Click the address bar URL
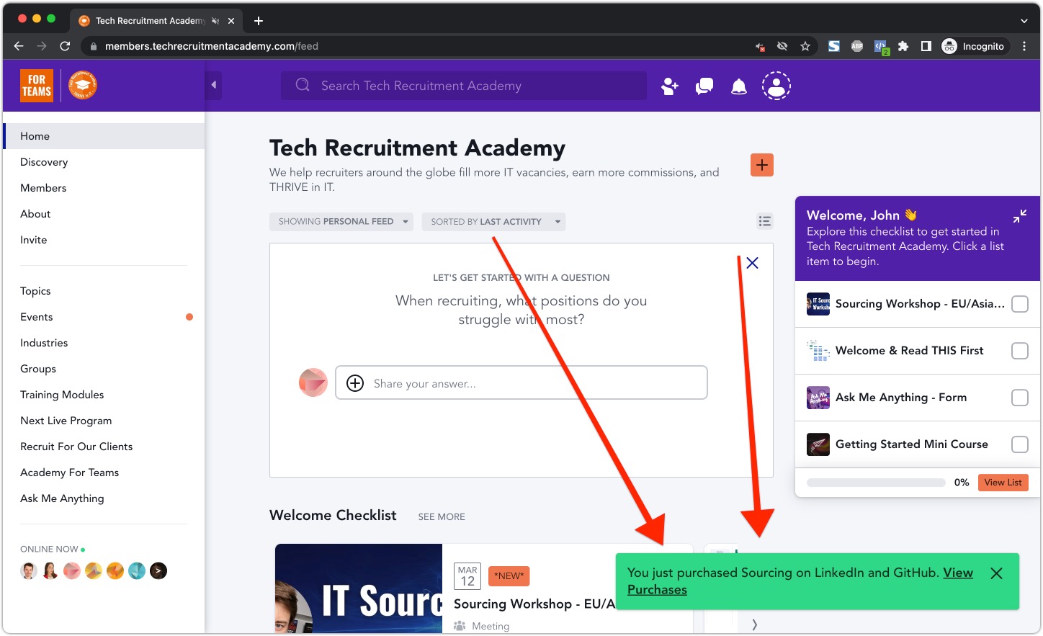 [x=212, y=46]
